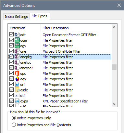This screenshot has width=124, height=133.
Task: Click the orf image file icon
Action: 17,85
